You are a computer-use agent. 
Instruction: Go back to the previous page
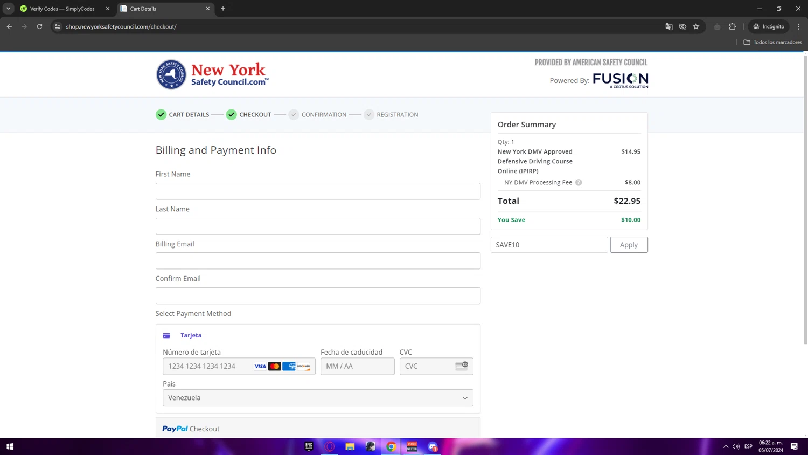coord(9,26)
